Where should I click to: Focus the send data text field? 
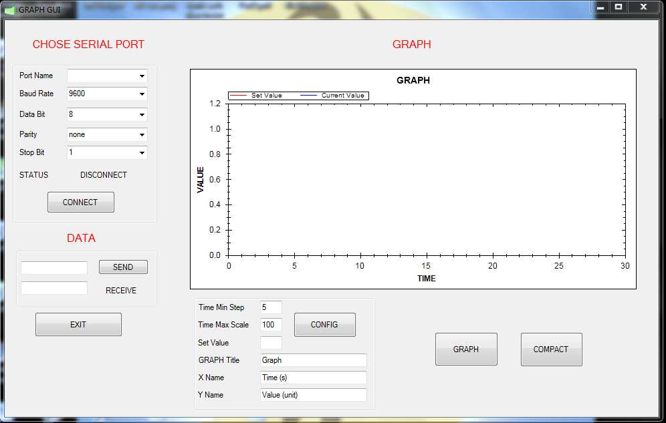(54, 268)
